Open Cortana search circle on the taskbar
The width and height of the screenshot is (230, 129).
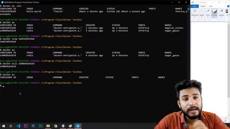[11, 126]
